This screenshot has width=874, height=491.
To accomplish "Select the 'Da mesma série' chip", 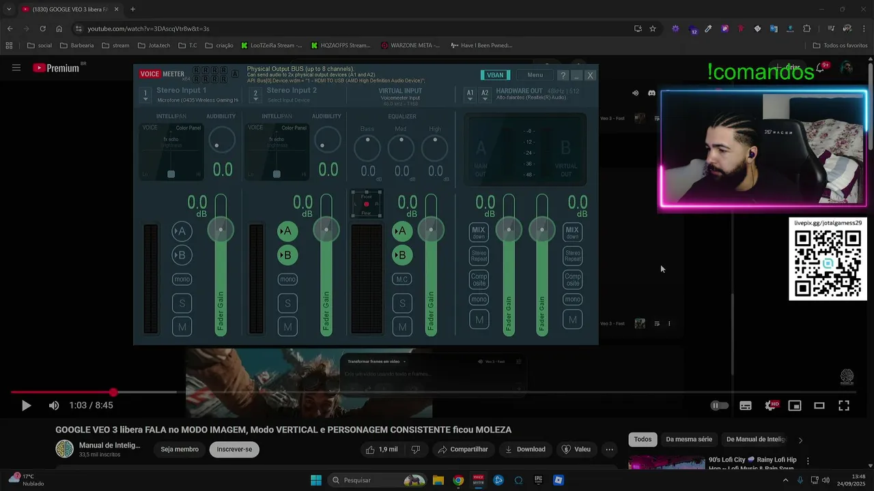I will coord(688,440).
